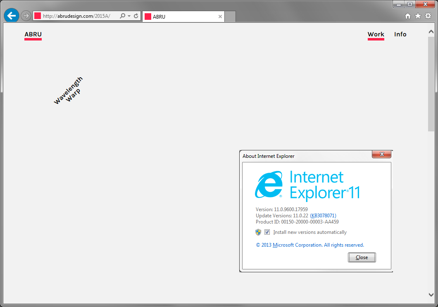Viewport: 438px width, 307px height.
Task: Refresh the page with the reload icon
Action: 135,15
